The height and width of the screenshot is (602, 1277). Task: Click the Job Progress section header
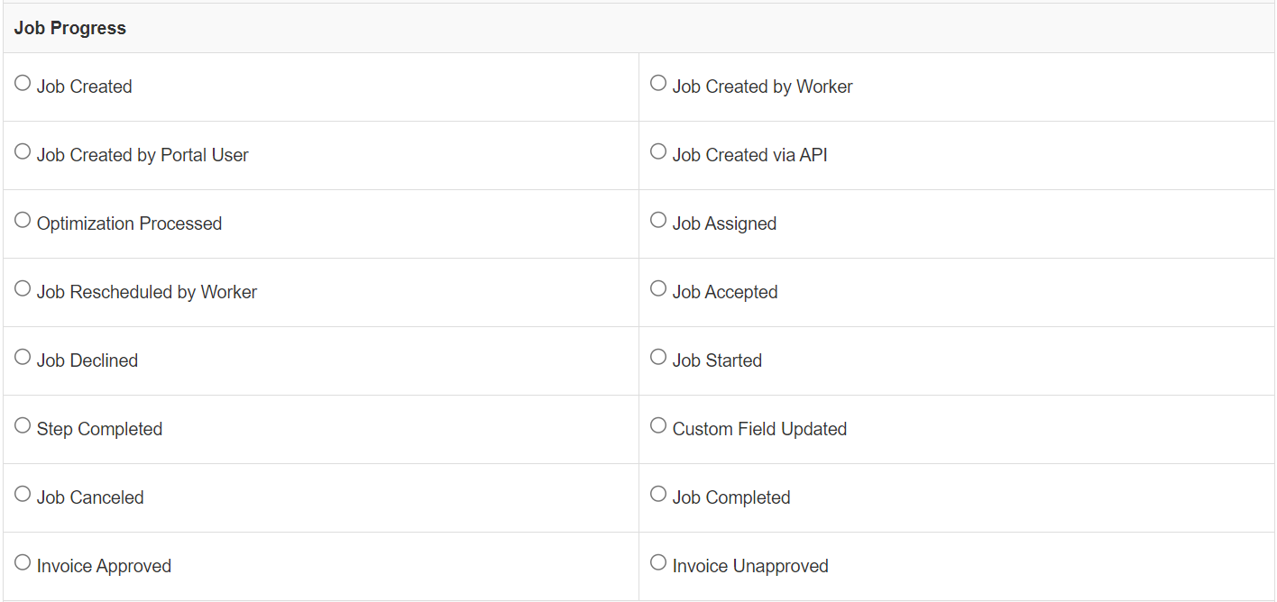(70, 27)
